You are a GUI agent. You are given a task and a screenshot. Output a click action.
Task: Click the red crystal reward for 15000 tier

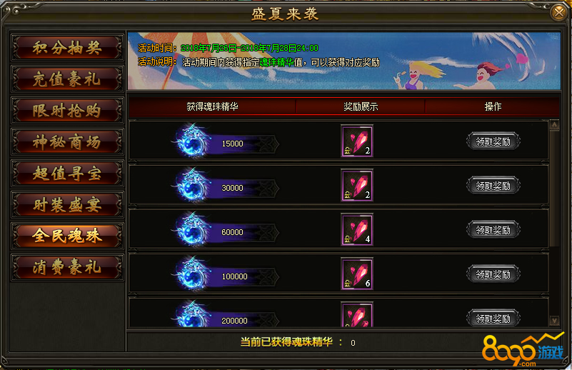(x=357, y=141)
